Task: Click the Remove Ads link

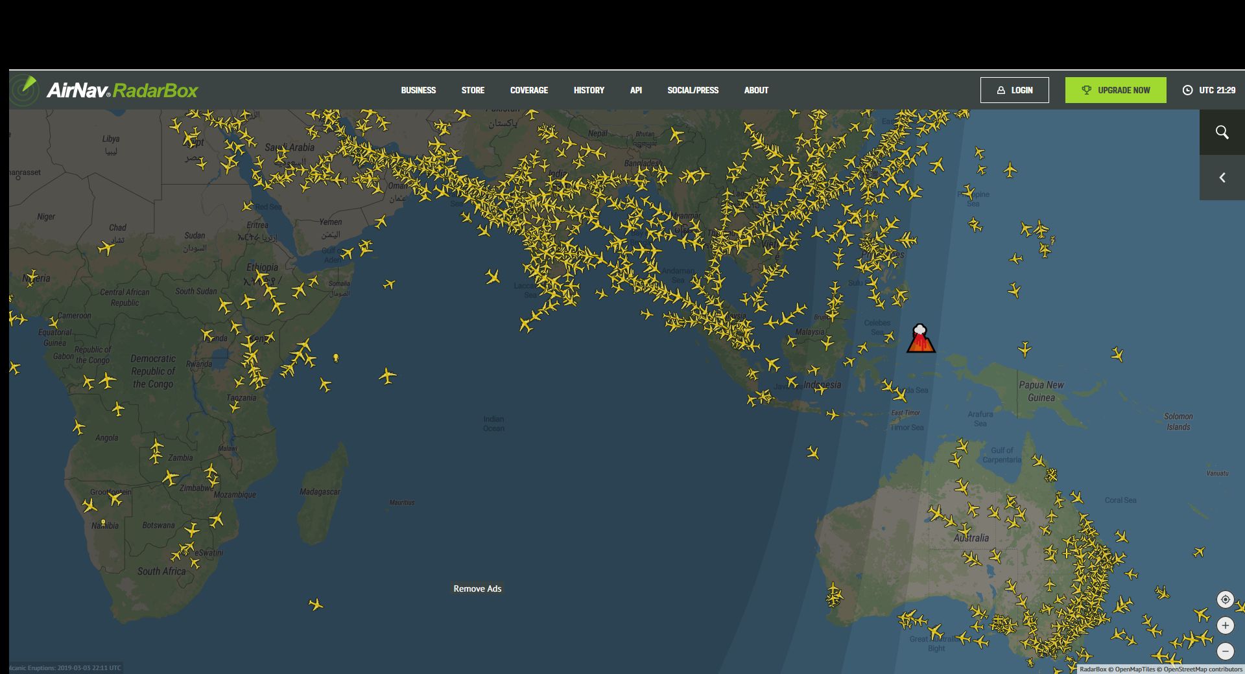Action: (477, 588)
